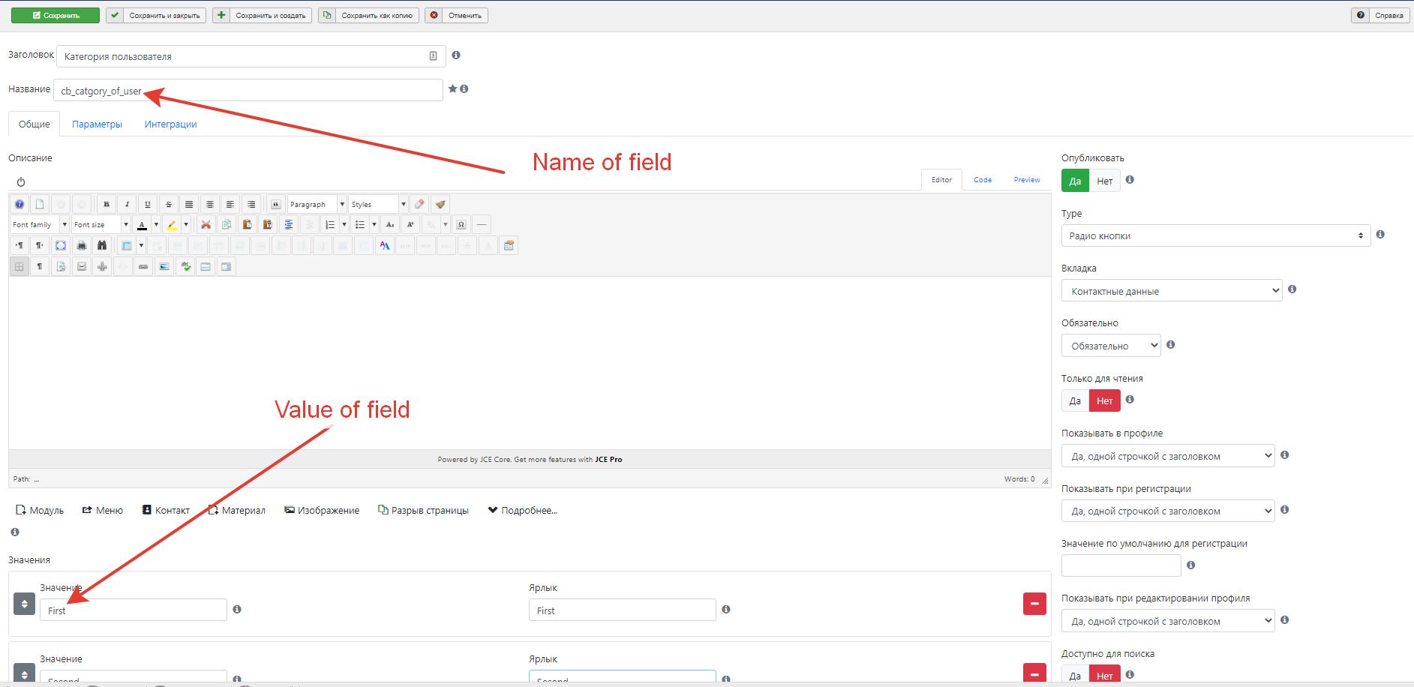Click the scissors cut icon
The width and height of the screenshot is (1414, 687).
click(206, 224)
